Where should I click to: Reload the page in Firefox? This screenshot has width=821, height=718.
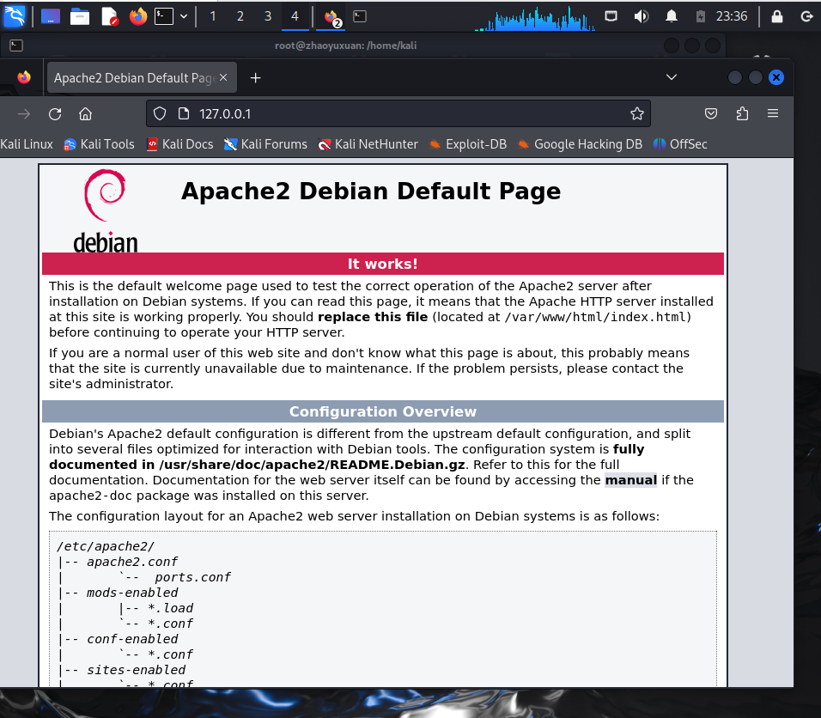(55, 113)
